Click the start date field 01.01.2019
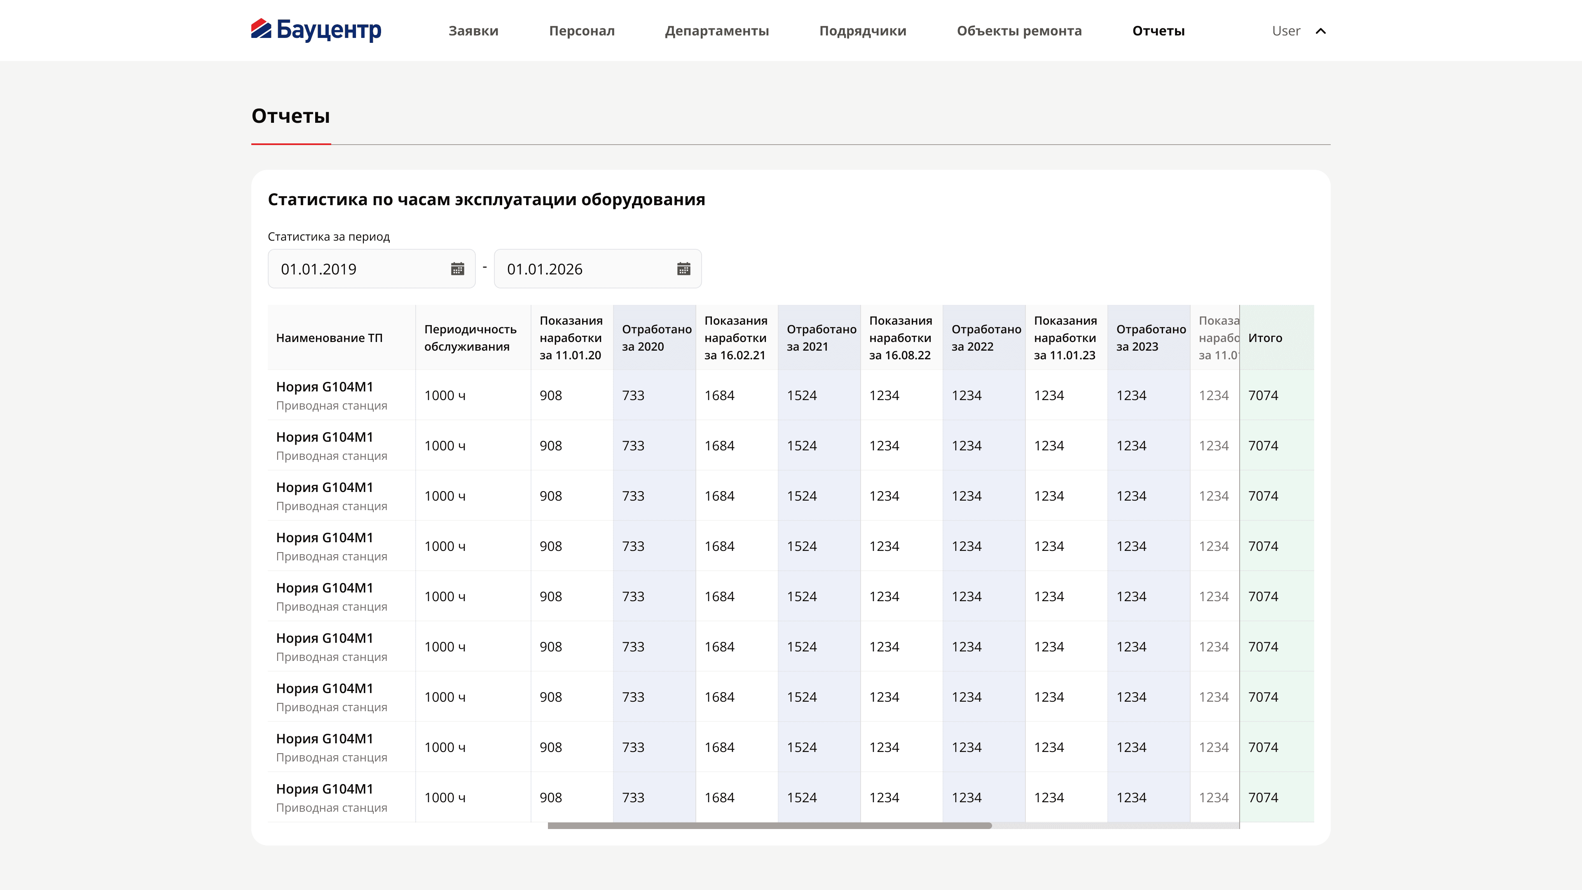 pos(372,269)
